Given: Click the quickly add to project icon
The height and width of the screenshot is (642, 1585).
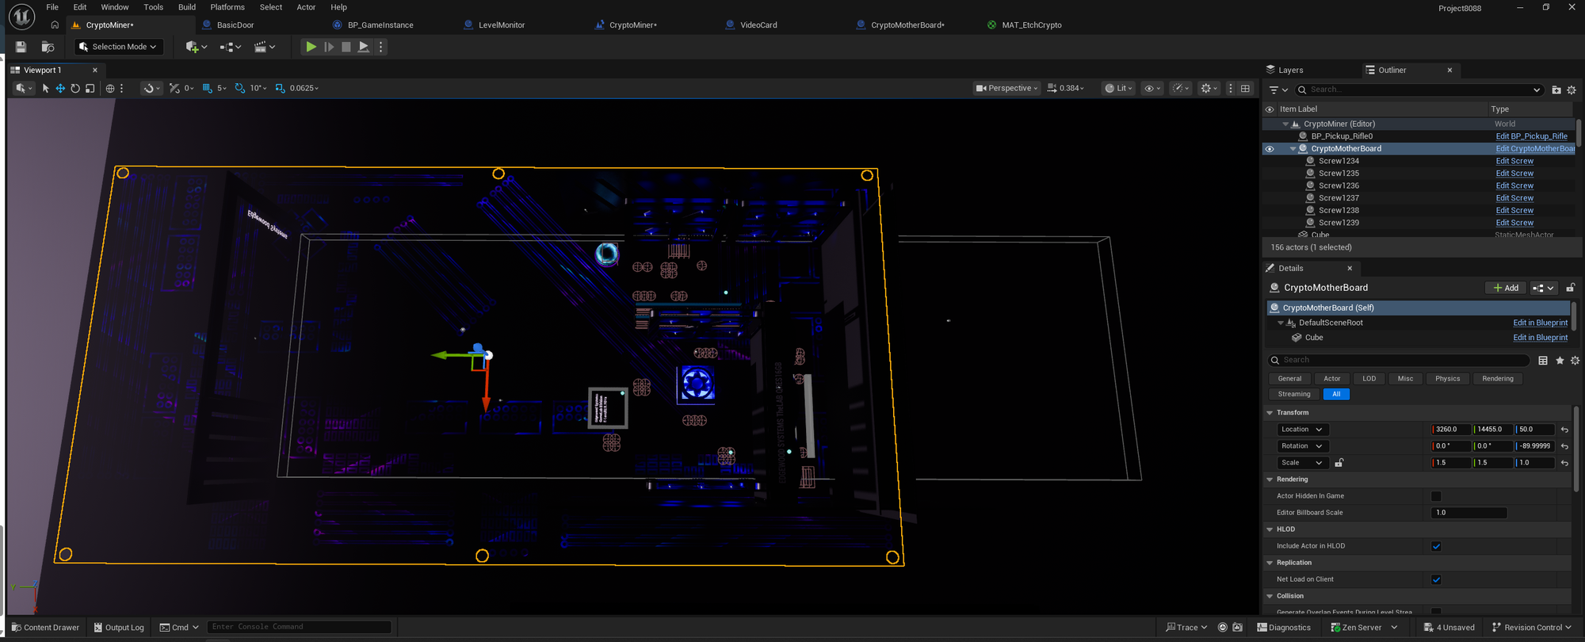Looking at the screenshot, I should 193,47.
